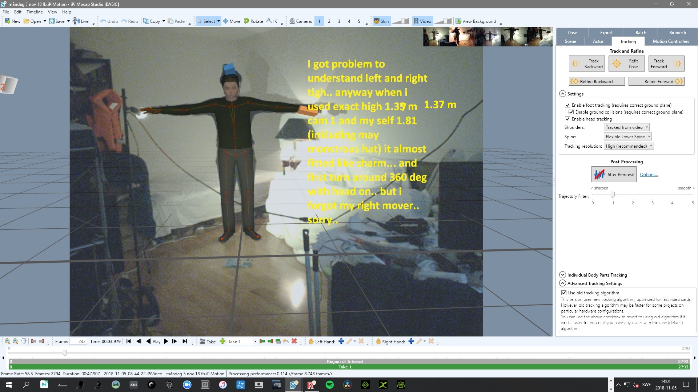Viewport: 698px width, 392px height.
Task: Add a Left Hand keyframe
Action: pyautogui.click(x=341, y=341)
